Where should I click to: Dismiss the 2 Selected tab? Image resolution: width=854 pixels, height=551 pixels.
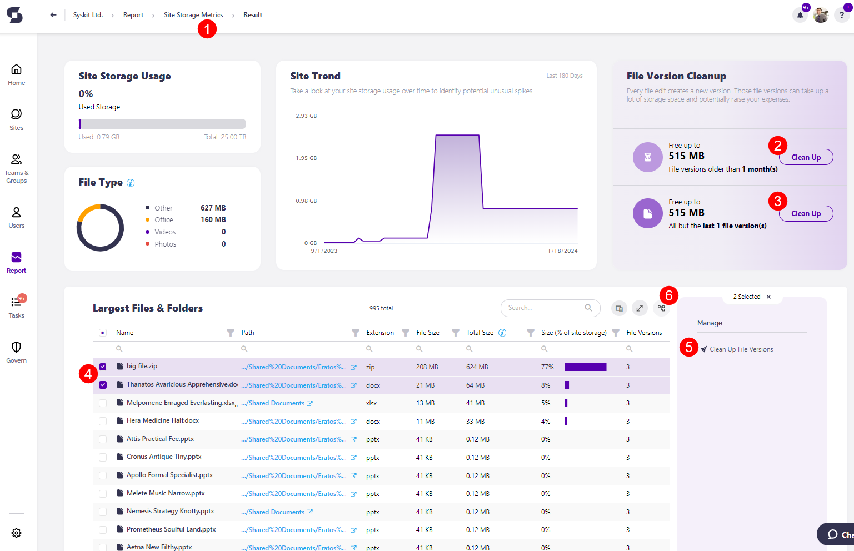[x=768, y=297]
